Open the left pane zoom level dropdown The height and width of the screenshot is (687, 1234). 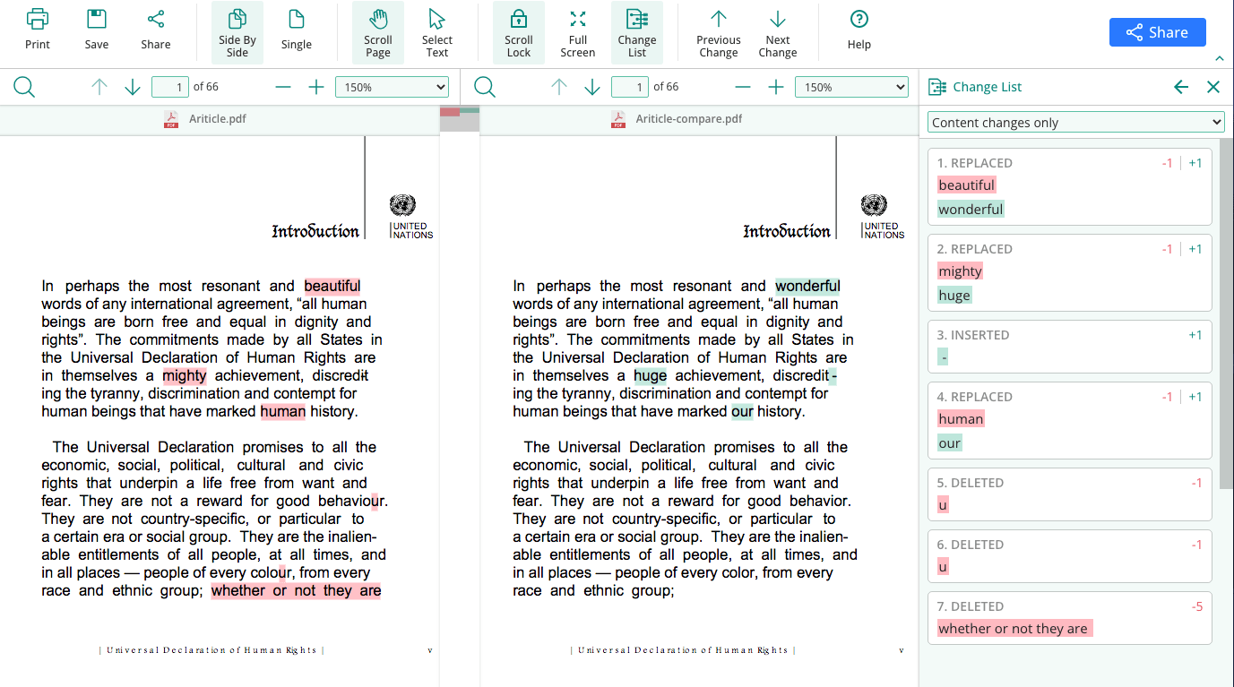click(x=392, y=86)
